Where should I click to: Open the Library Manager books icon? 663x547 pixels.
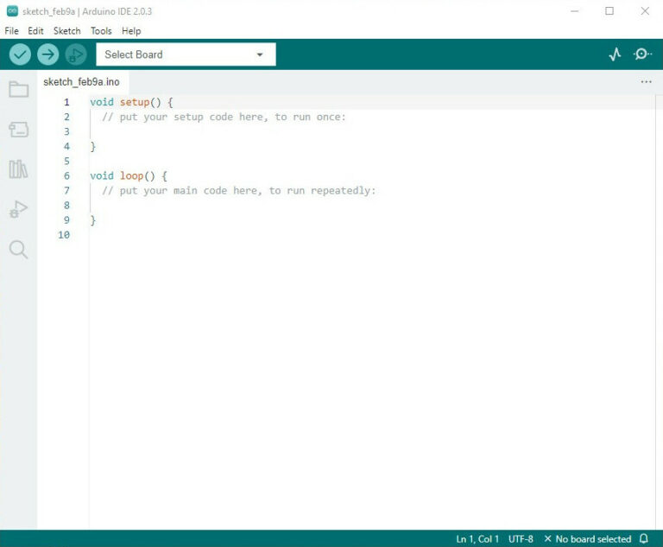tap(18, 169)
